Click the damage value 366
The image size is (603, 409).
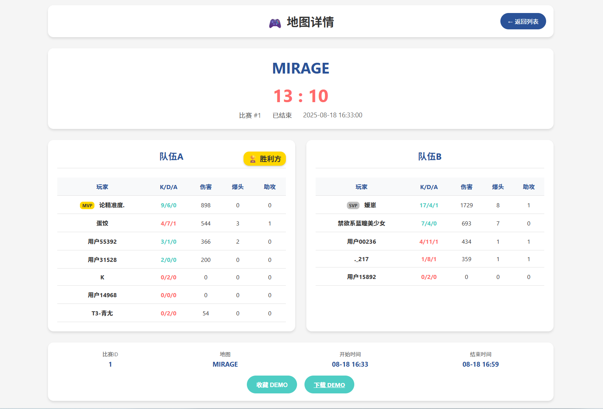[x=206, y=241]
